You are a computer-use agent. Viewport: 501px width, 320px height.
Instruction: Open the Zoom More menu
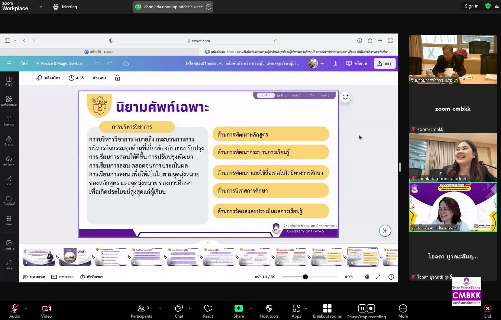pyautogui.click(x=403, y=311)
